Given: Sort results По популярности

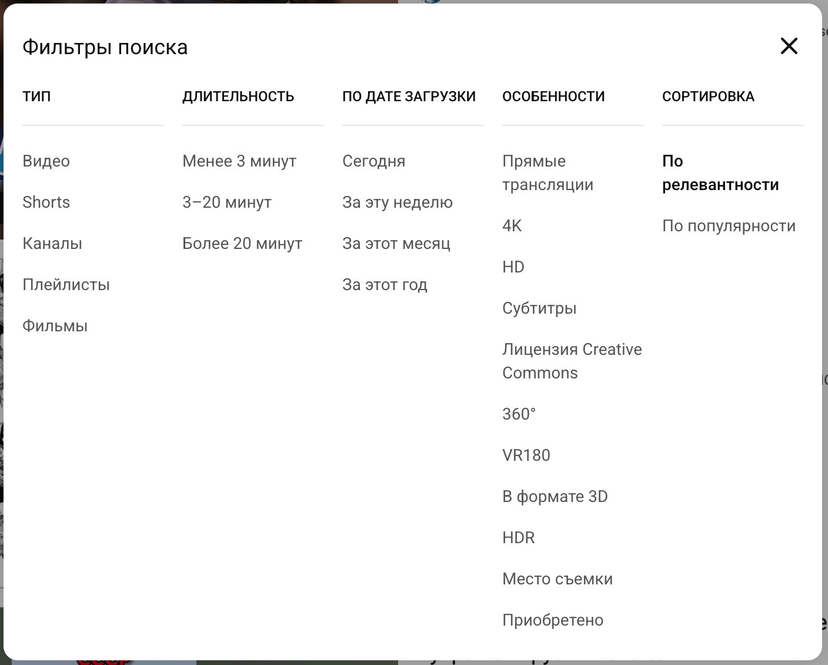Looking at the screenshot, I should [x=728, y=226].
